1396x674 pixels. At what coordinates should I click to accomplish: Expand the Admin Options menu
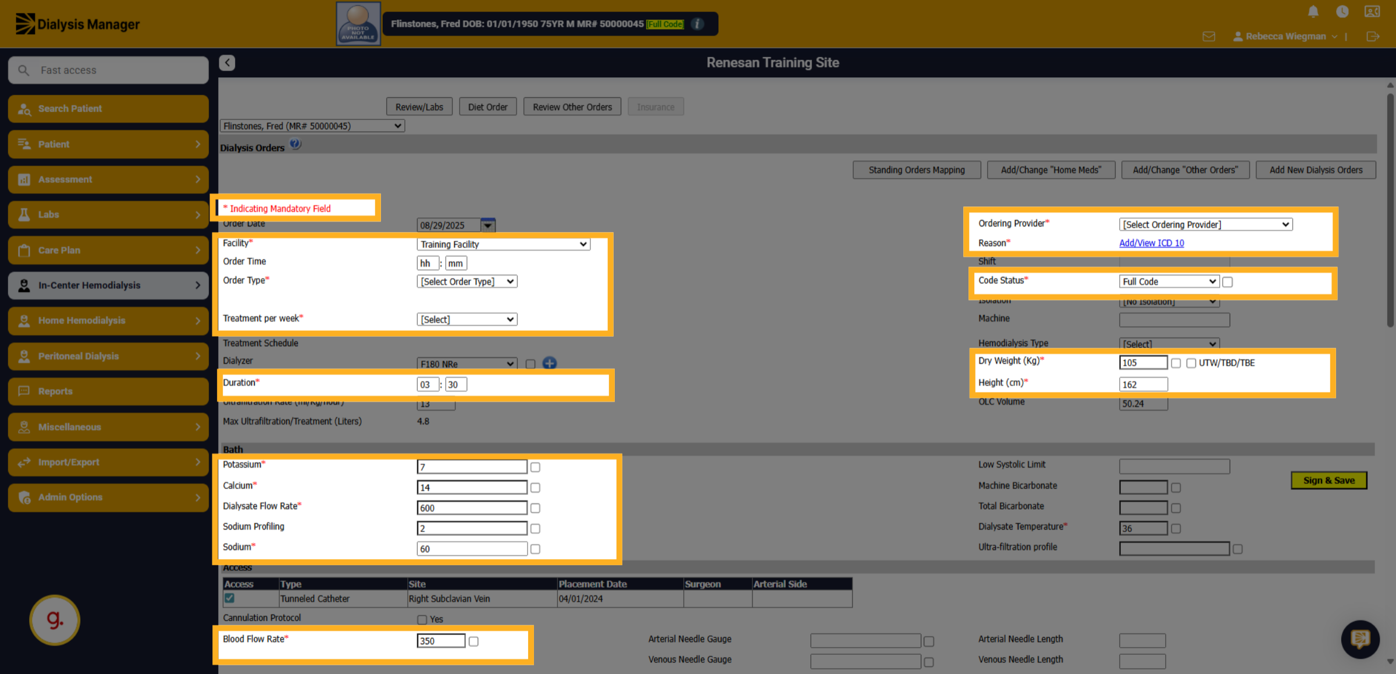[x=108, y=497]
